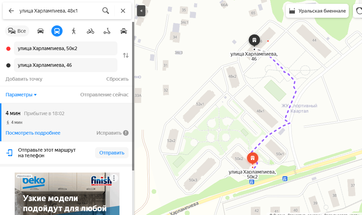Select the bicycle route mode
The width and height of the screenshot is (362, 215).
[90, 31]
